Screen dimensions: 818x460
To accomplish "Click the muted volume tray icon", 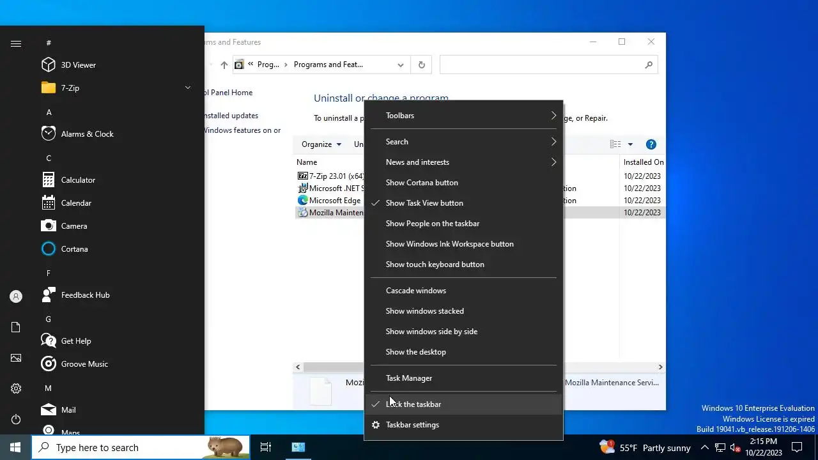I will (736, 448).
